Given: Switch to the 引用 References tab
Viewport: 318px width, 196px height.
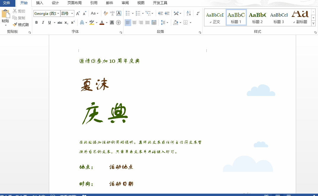Looking at the screenshot, I should (94, 3).
